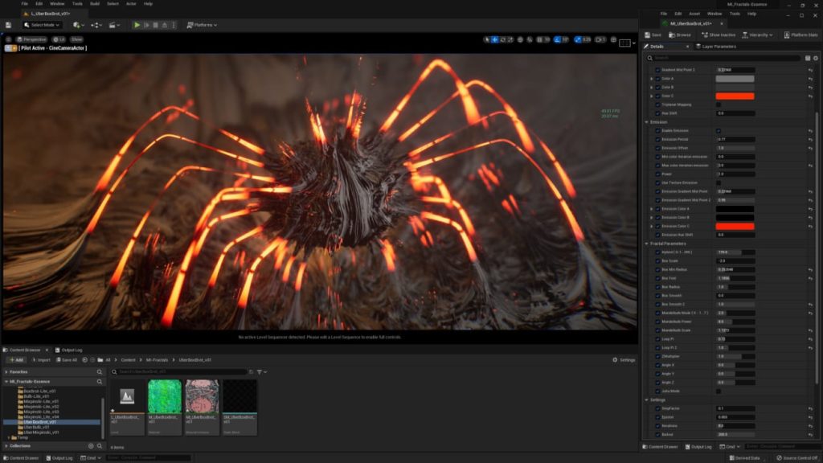Open the Select Mode dropdown
This screenshot has width=823, height=463.
40,25
